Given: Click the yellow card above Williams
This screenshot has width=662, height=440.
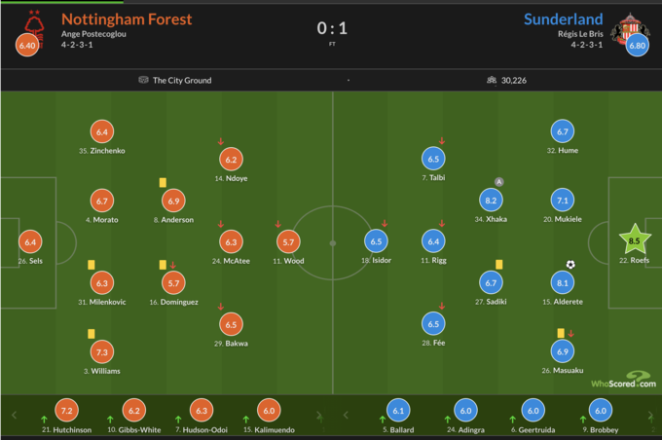Looking at the screenshot, I should coord(91,333).
